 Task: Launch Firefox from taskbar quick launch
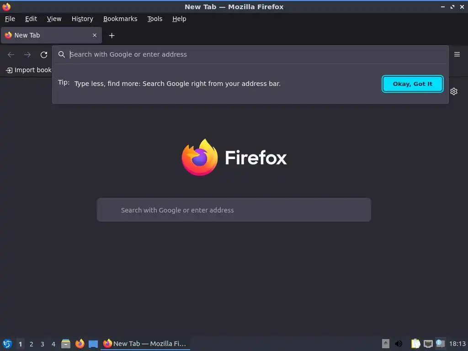[80, 344]
